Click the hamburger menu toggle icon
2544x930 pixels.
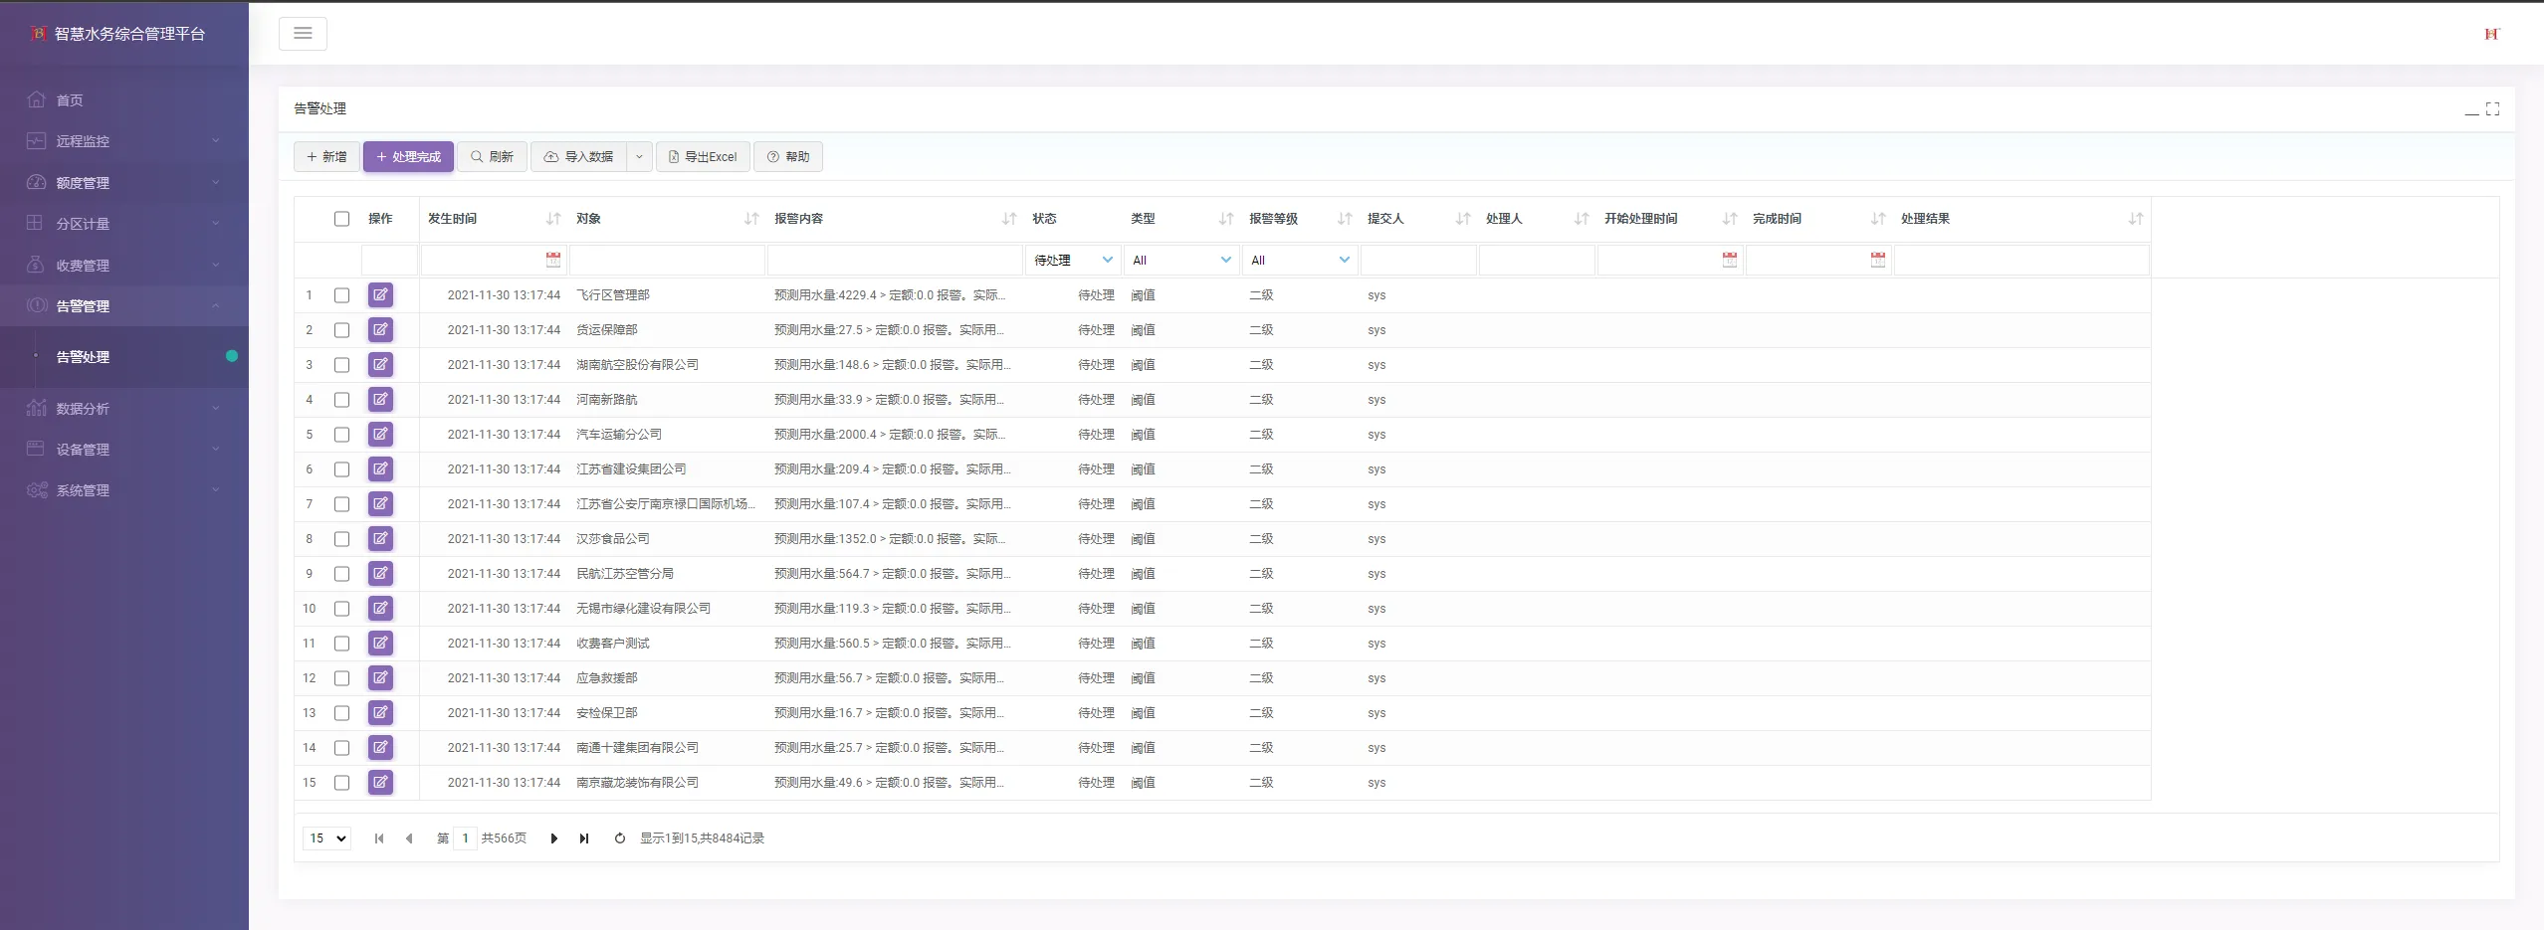[x=303, y=34]
